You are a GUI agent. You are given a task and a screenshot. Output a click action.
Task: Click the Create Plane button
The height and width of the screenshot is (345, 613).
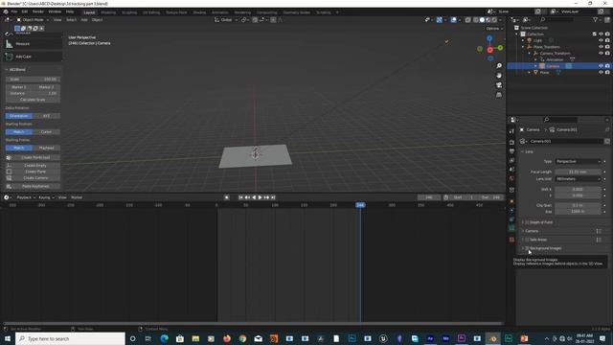click(x=33, y=172)
